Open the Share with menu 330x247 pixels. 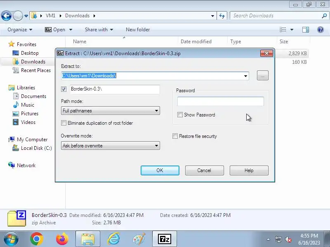[99, 30]
